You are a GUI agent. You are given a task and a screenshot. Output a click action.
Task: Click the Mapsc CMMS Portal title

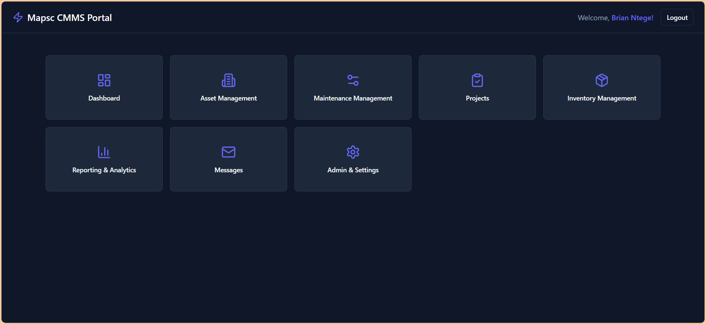(70, 18)
